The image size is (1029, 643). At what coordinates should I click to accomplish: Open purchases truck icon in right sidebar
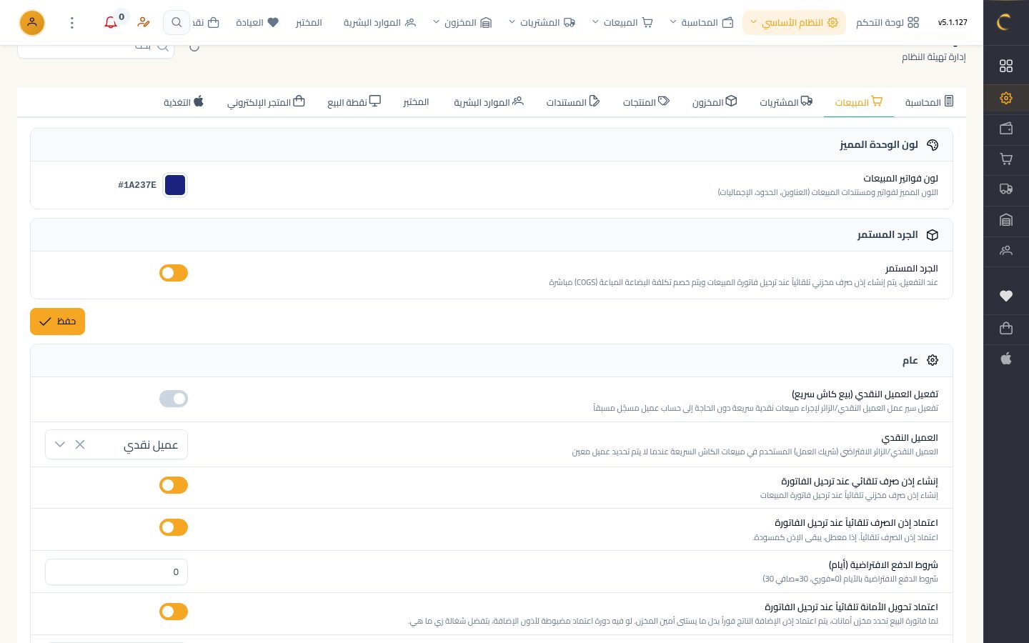pos(1006,189)
